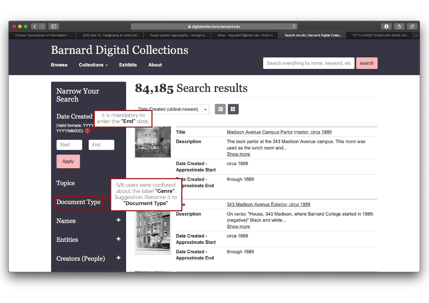Image resolution: width=429 pixels, height=303 pixels.
Task: Open the 343 Madison exterior photo thumbnail
Action: pos(153,232)
